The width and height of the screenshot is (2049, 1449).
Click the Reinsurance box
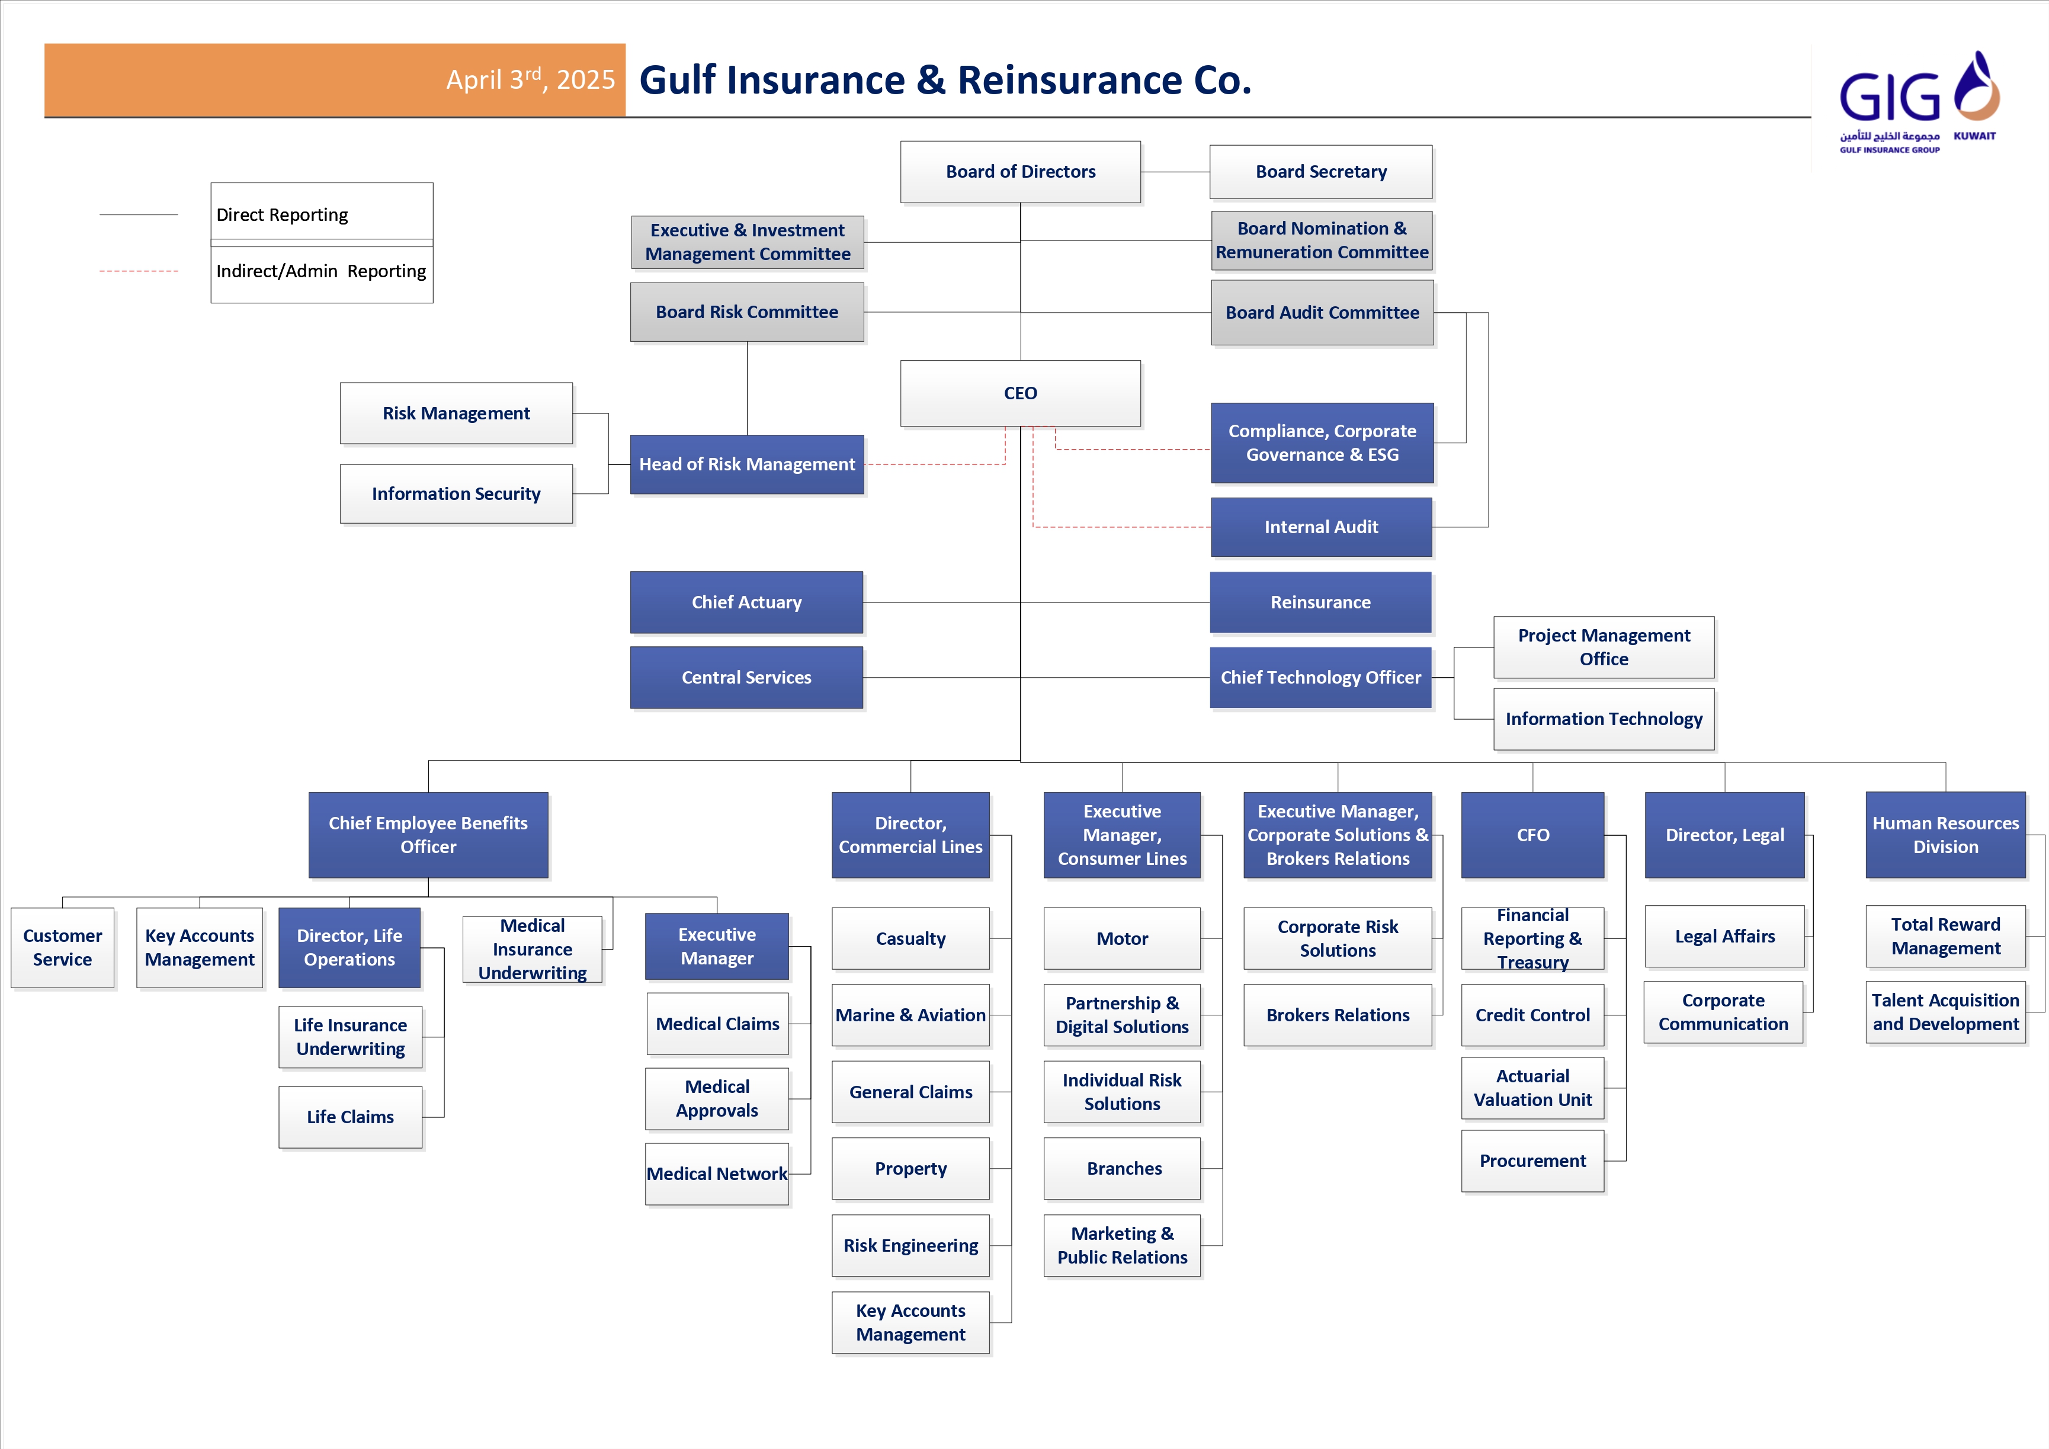(x=1320, y=602)
